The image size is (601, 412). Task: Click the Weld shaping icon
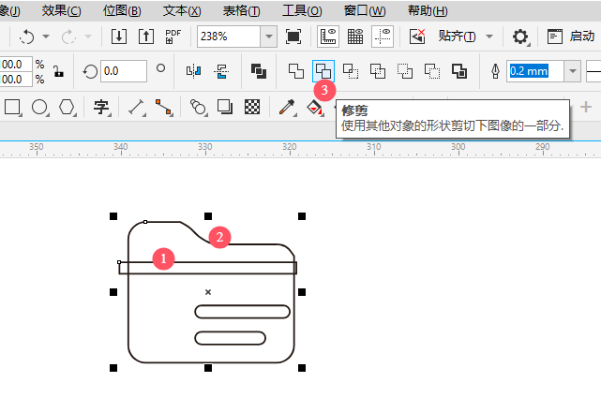pos(296,71)
